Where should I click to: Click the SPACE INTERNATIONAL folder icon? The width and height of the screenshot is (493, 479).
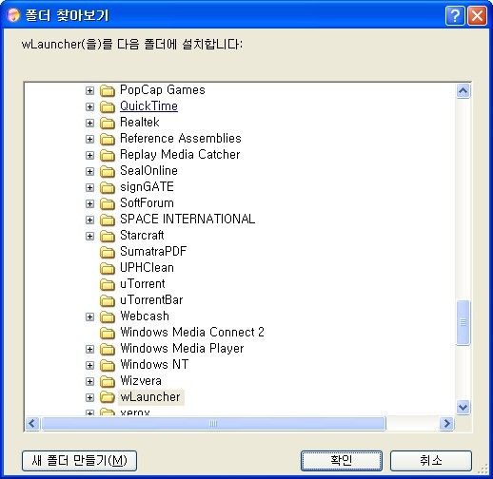[108, 220]
